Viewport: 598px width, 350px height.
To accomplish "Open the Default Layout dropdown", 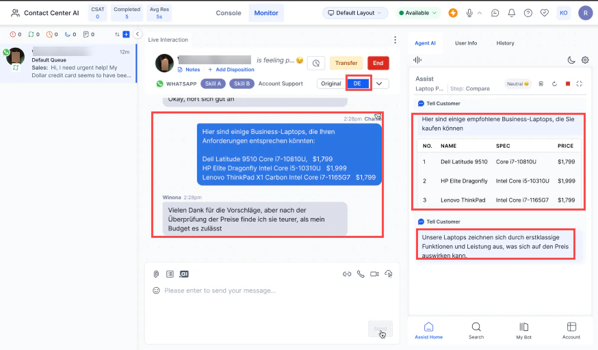I will pos(355,13).
